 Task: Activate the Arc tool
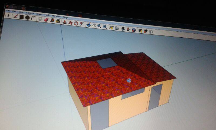(x=33, y=18)
